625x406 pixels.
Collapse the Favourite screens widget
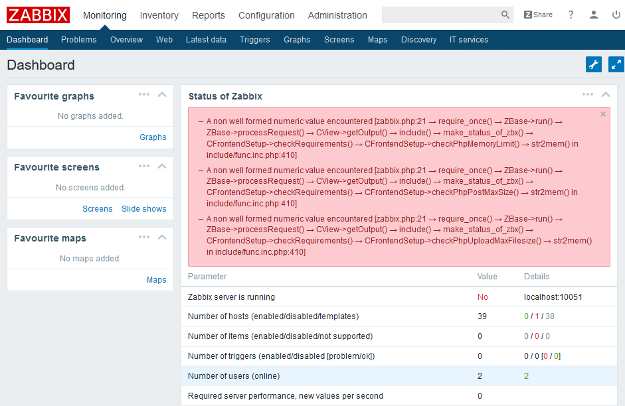pos(162,167)
